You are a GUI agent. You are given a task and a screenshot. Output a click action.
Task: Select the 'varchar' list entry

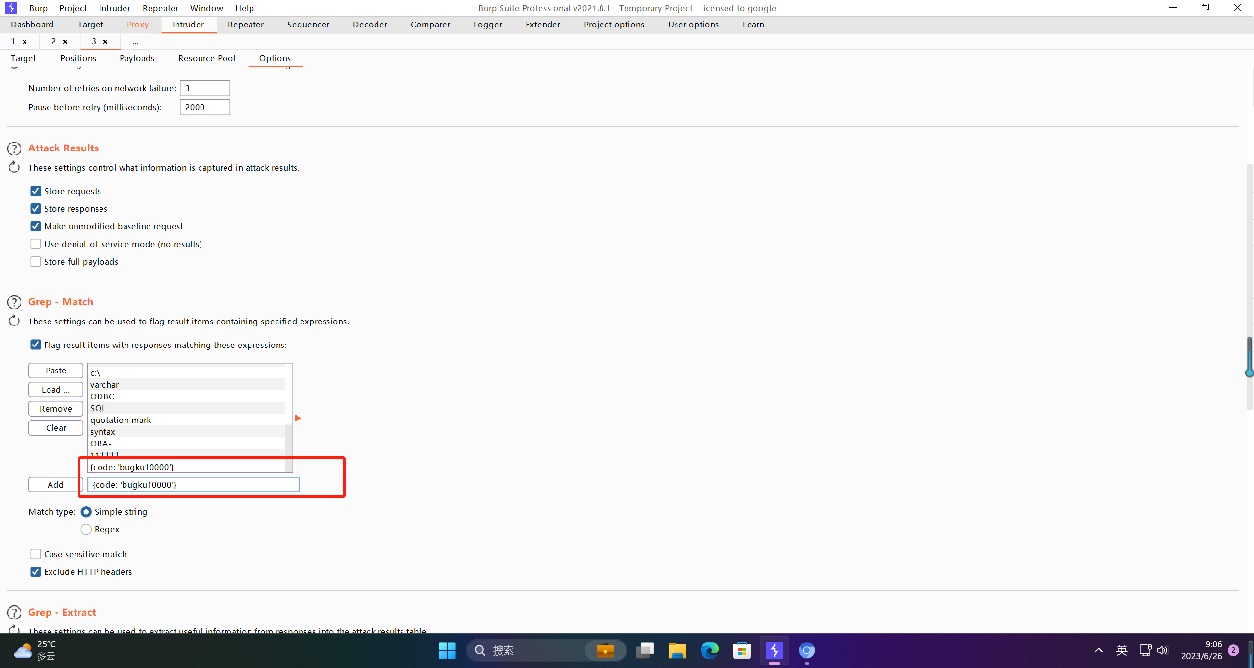[x=186, y=385]
